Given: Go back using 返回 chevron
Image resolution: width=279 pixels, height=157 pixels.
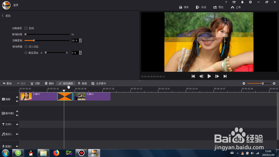Looking at the screenshot, I should (3, 16).
